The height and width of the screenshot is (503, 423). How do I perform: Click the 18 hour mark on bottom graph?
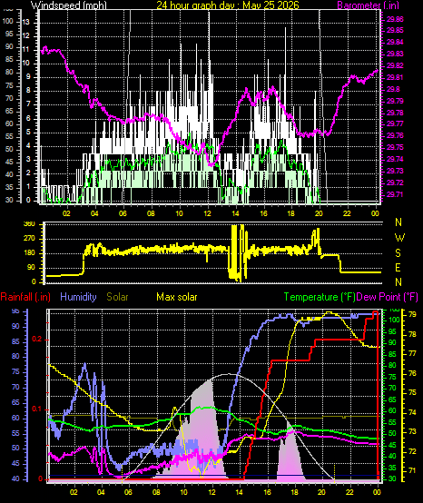point(294,492)
